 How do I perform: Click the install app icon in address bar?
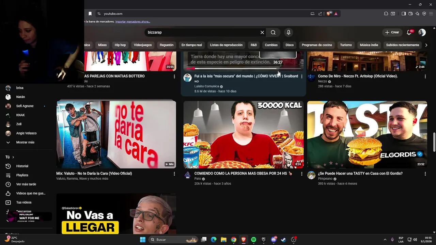[x=312, y=14]
